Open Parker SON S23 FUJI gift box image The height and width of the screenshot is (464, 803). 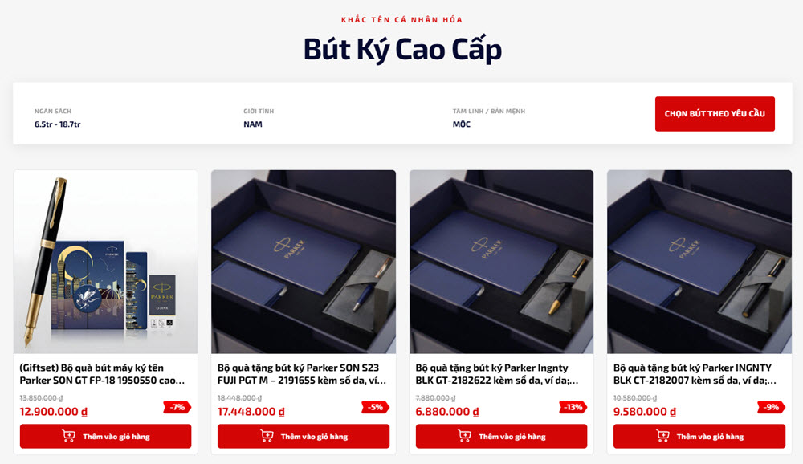(x=304, y=262)
